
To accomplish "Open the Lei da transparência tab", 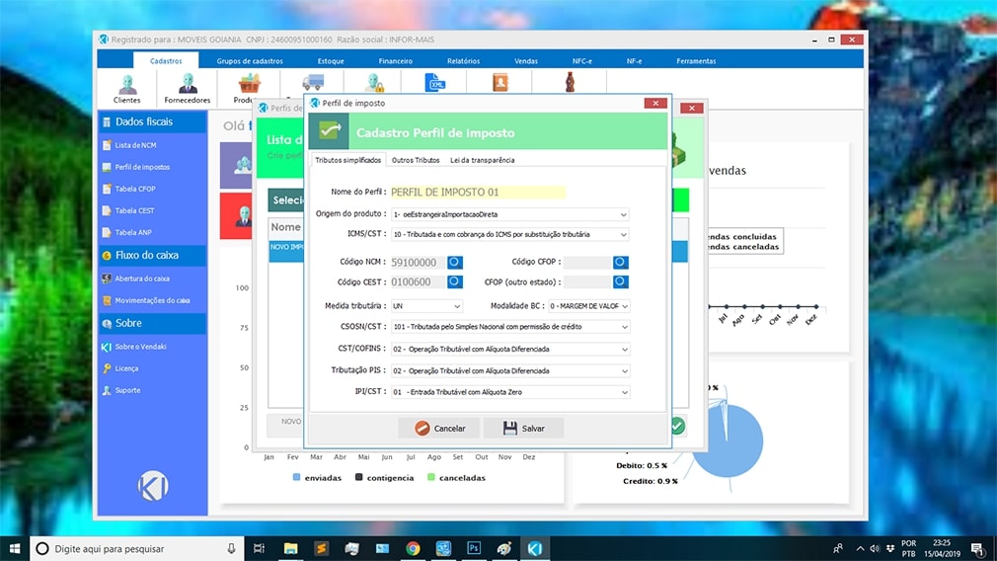I will (482, 160).
